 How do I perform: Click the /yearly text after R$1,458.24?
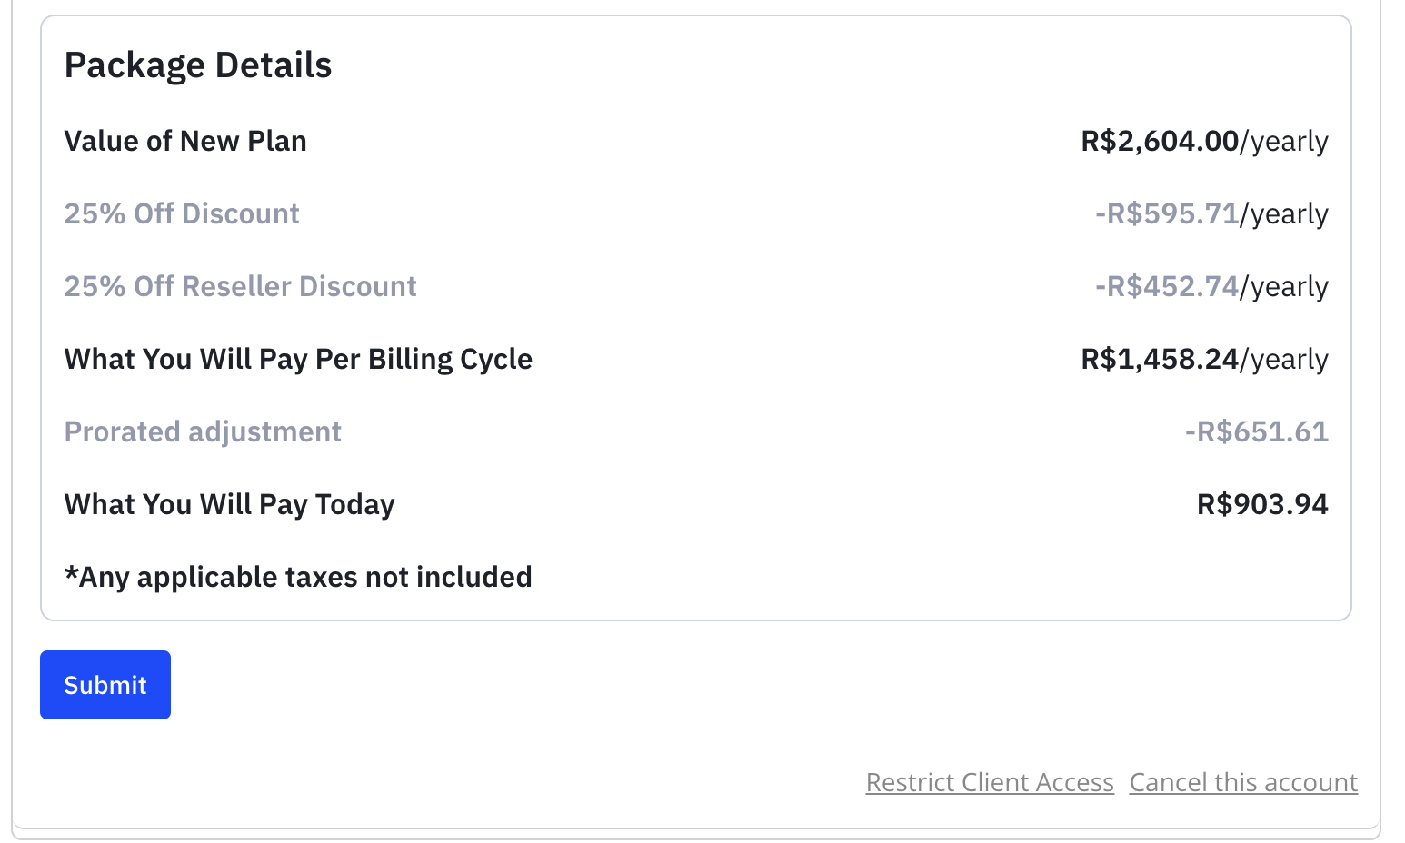(x=1284, y=360)
